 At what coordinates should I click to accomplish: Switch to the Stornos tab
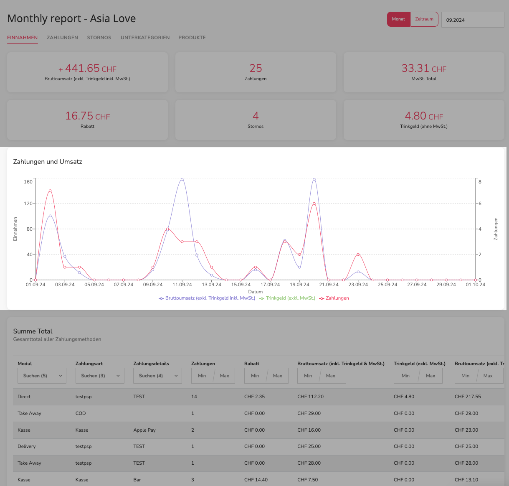[x=99, y=38]
